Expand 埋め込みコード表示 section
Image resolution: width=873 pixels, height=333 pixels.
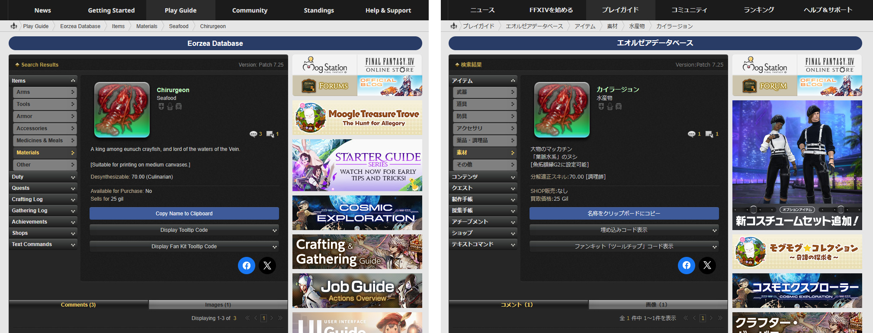click(x=624, y=230)
